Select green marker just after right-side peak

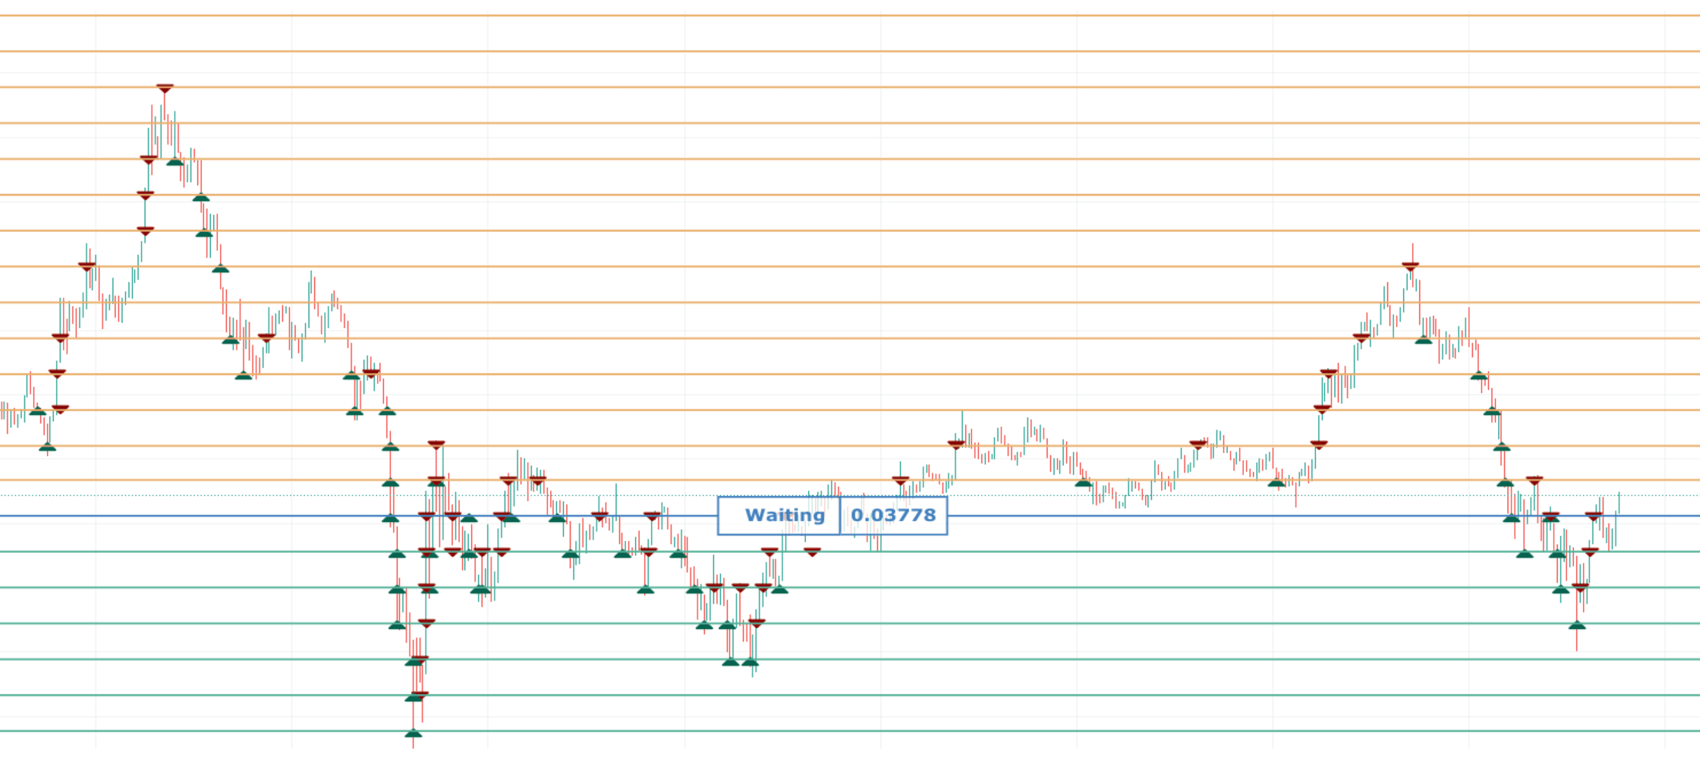1423,340
